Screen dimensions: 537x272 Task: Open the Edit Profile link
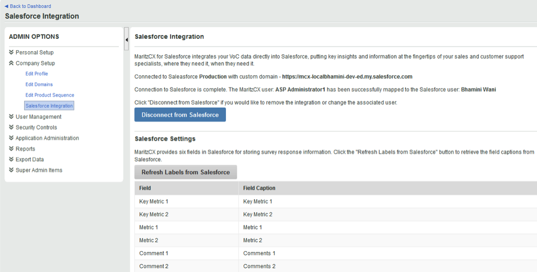point(37,74)
